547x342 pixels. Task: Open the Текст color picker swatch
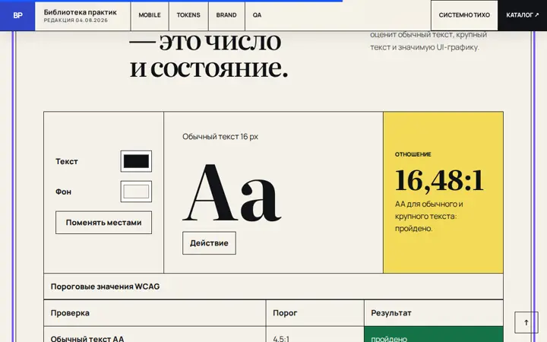[136, 161]
